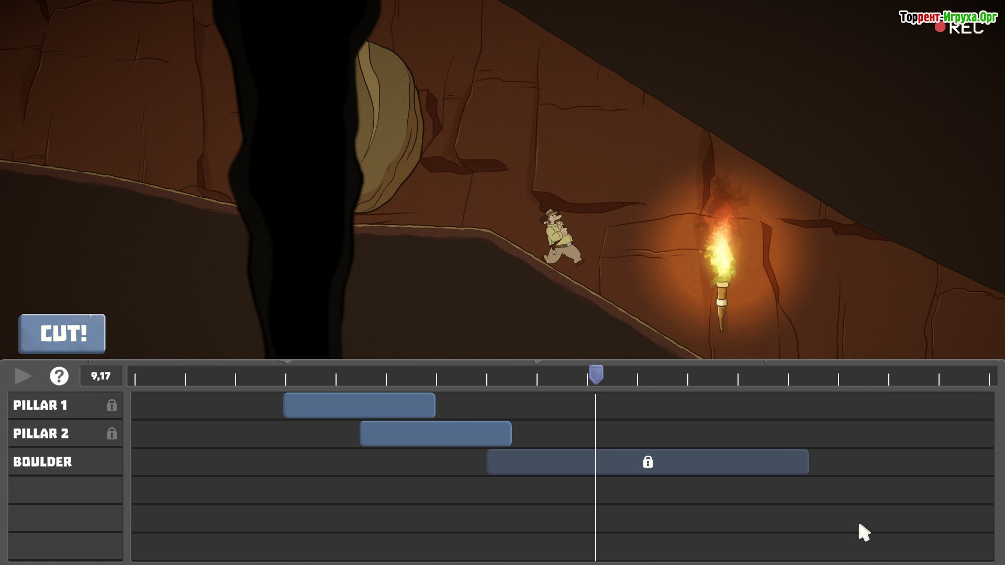
Task: Select the PILLAR 2 track label
Action: pyautogui.click(x=41, y=434)
